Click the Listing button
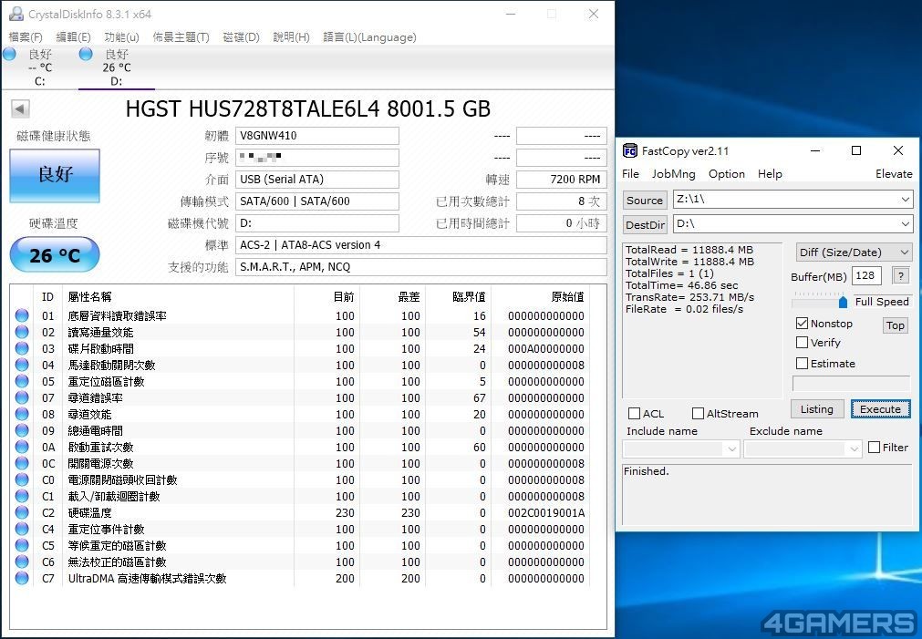The width and height of the screenshot is (922, 639). pos(817,409)
